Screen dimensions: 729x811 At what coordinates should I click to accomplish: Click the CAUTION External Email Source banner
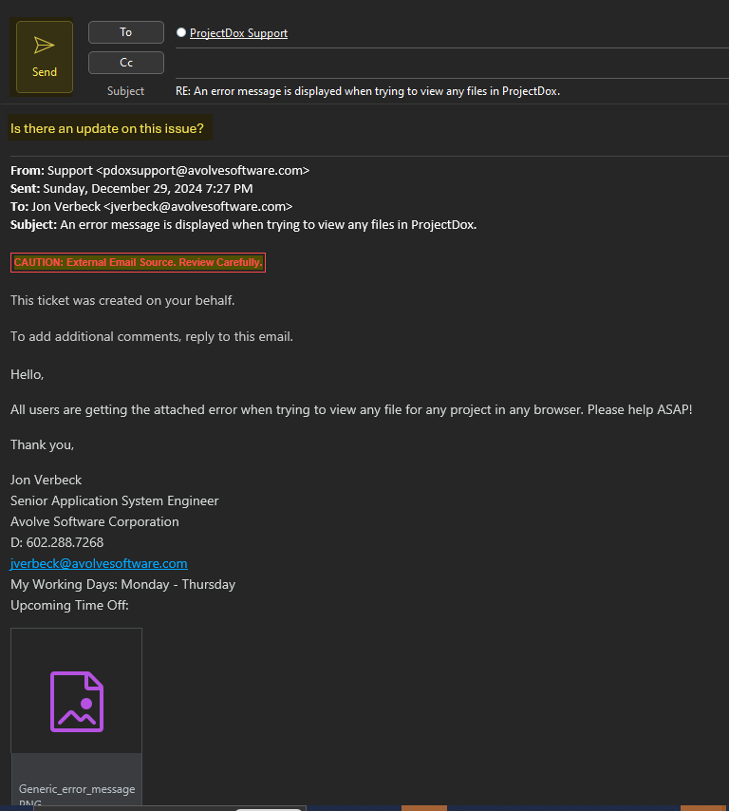click(138, 262)
